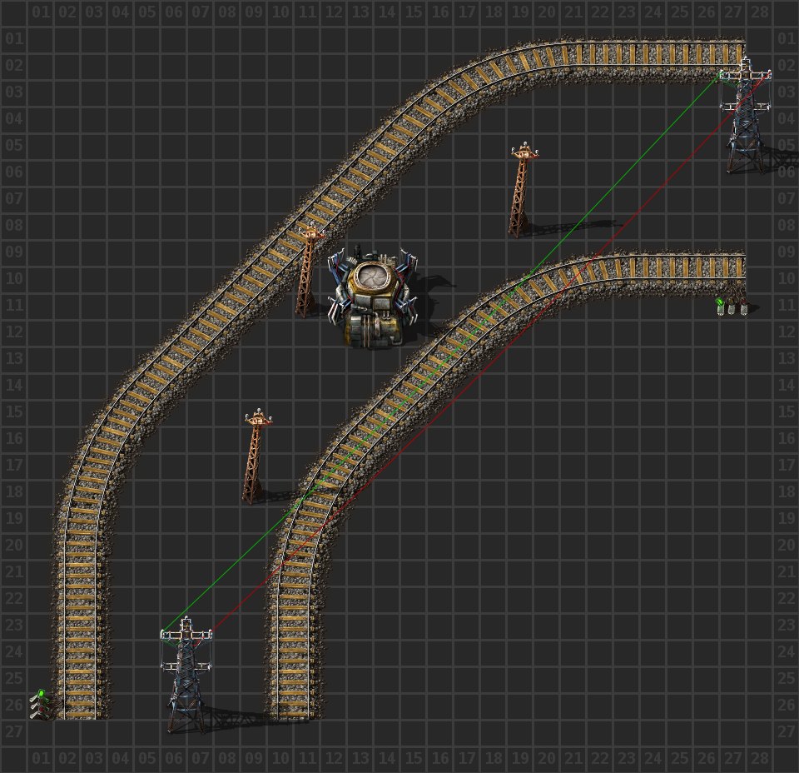Select the medium electric pole nearest column 20
The image size is (799, 773).
(524, 191)
